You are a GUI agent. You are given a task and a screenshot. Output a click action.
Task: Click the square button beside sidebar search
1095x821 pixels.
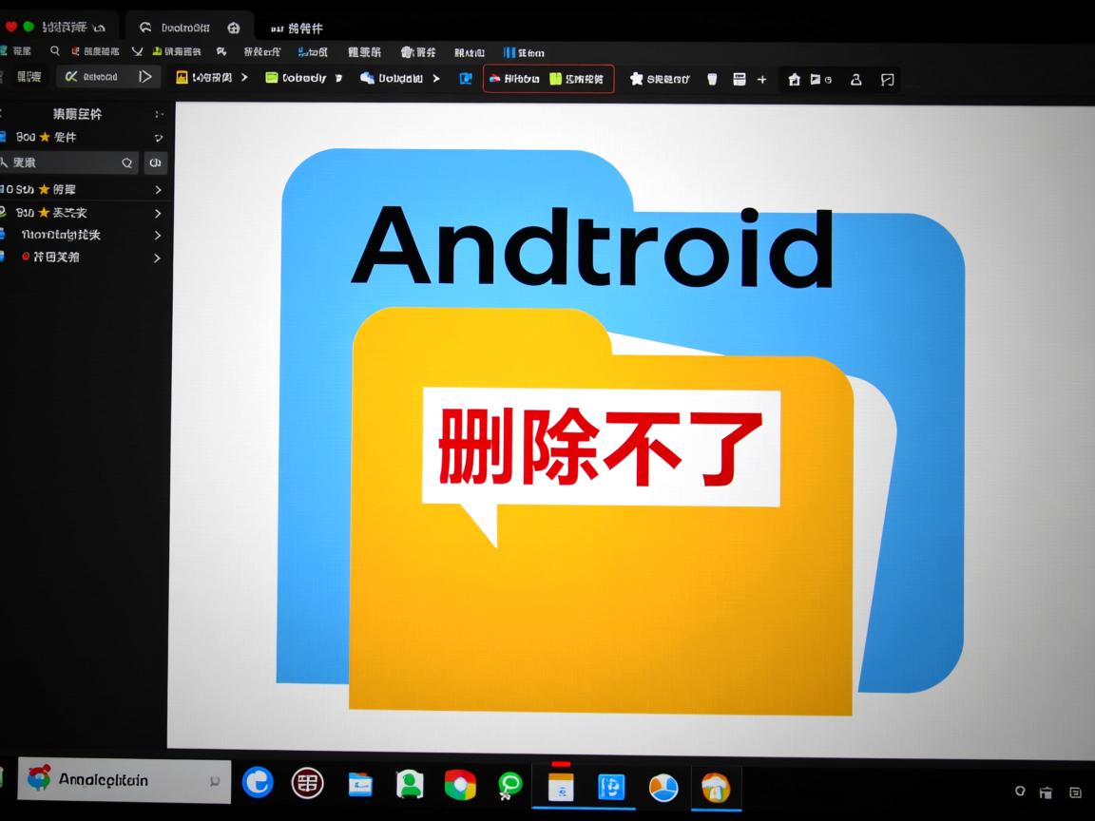click(x=156, y=163)
